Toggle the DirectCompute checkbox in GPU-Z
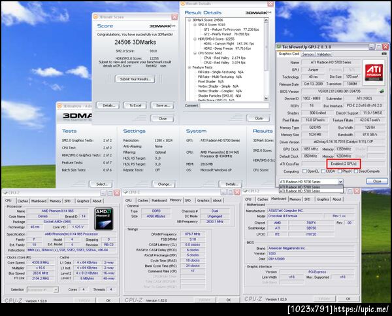The image size is (392, 316). pos(356,171)
